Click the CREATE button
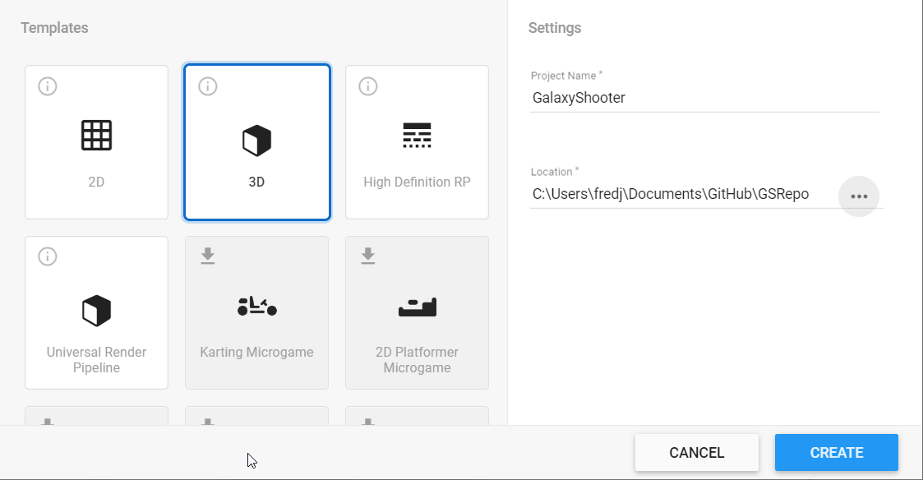 point(836,452)
